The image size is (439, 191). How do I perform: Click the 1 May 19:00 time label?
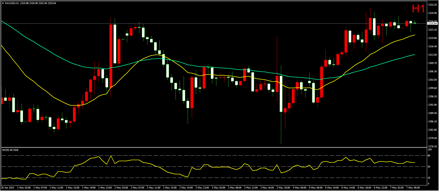tap(89, 188)
